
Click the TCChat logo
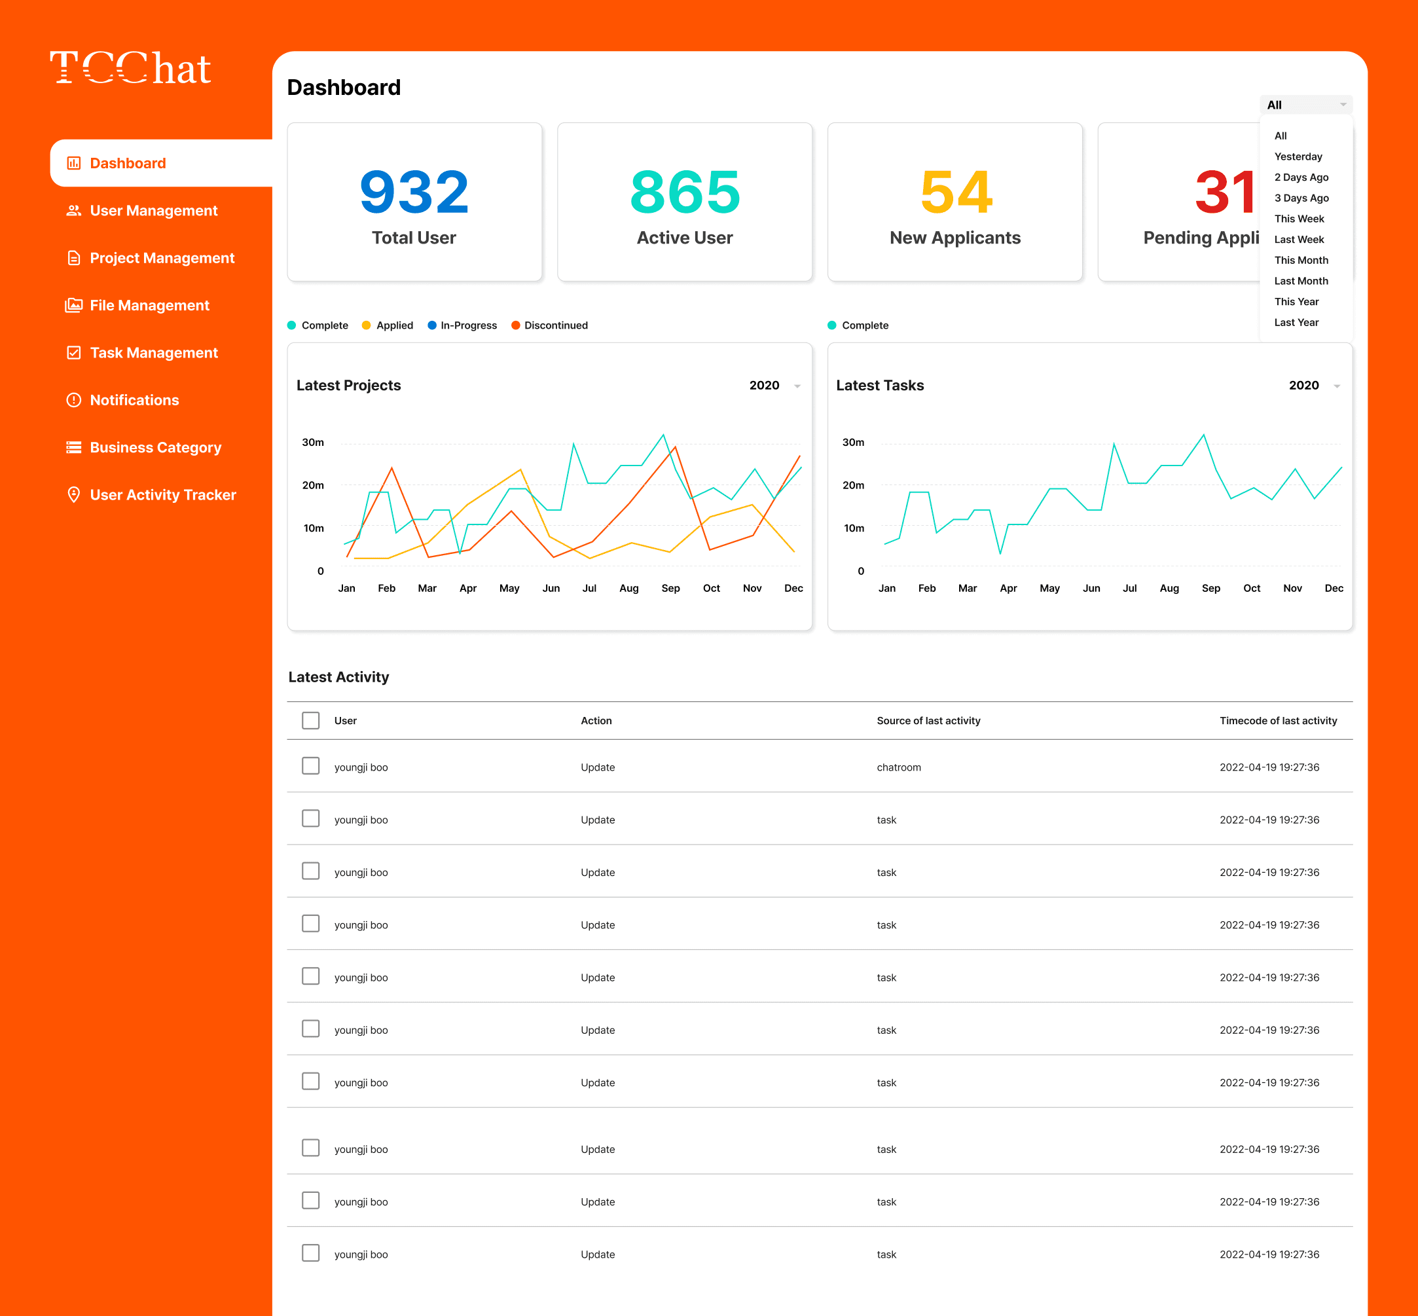[x=130, y=68]
